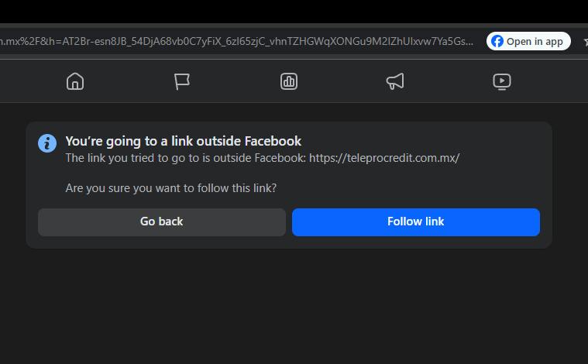Open the Pages flag icon
Viewport: 588px width, 364px height.
click(182, 81)
